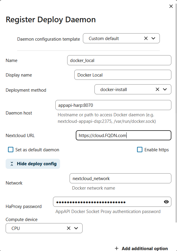This screenshot has height=251, width=177.
Task: Open the Daemon configuration template dropdown
Action: coord(153,38)
